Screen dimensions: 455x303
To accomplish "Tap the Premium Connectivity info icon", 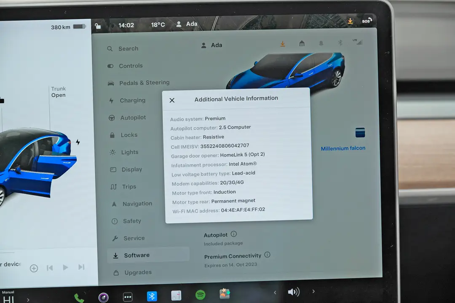I will (267, 255).
